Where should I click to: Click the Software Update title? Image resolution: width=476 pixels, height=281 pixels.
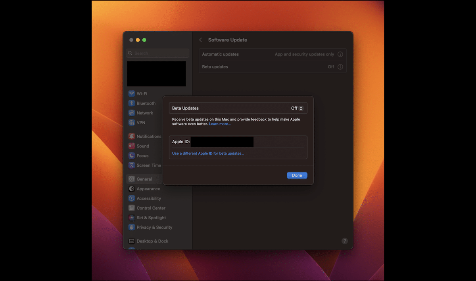coord(228,40)
